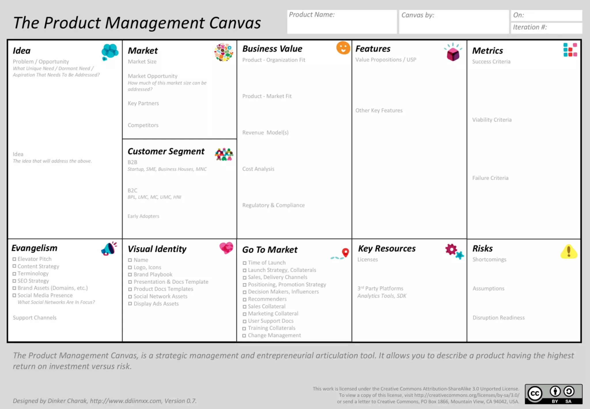Click the Support Channels label
This screenshot has width=590, height=409.
coord(35,318)
